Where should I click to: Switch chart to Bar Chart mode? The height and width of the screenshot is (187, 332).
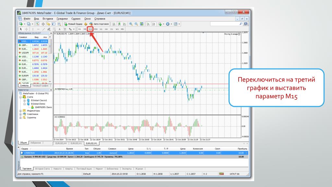point(114,24)
